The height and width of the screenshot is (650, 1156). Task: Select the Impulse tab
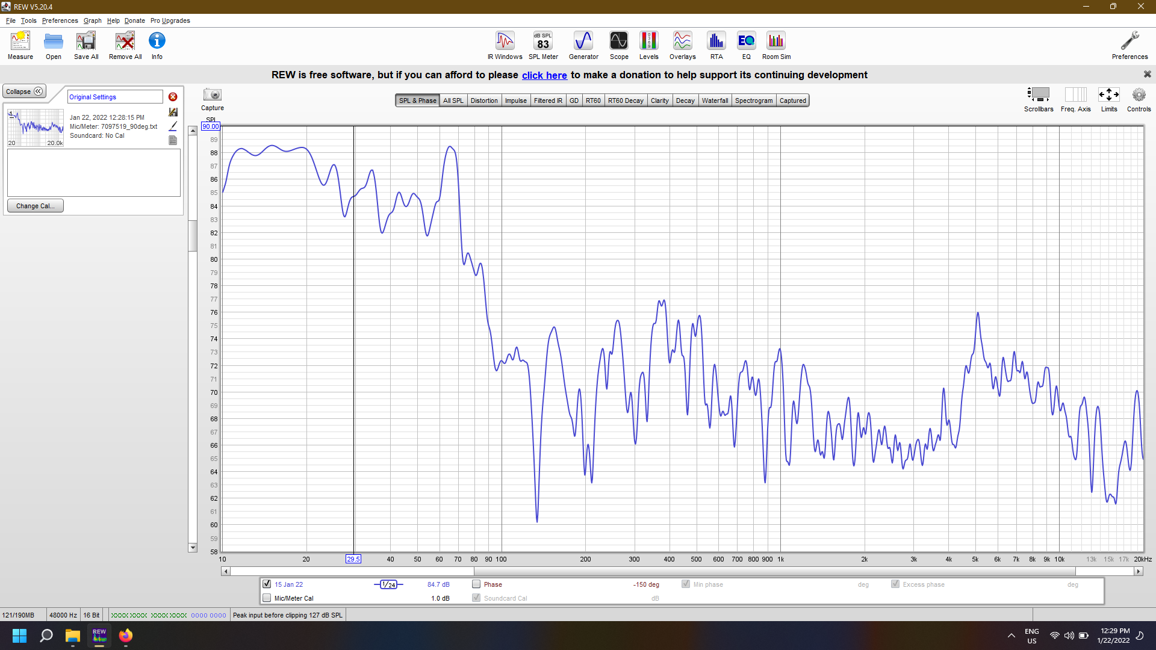(x=516, y=101)
